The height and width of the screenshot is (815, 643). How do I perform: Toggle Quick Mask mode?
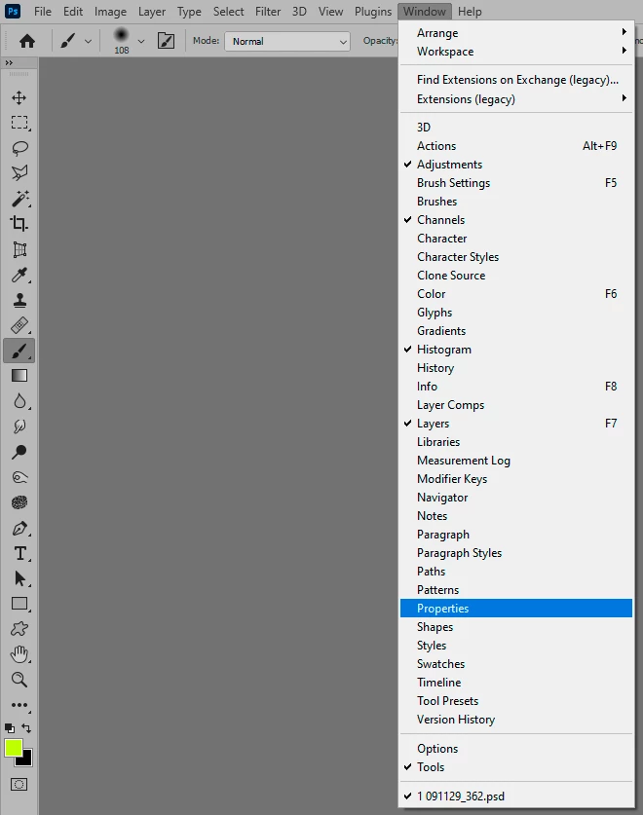pyautogui.click(x=19, y=785)
